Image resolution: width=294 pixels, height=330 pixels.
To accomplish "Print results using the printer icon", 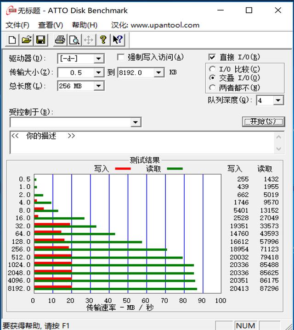I will (60, 40).
